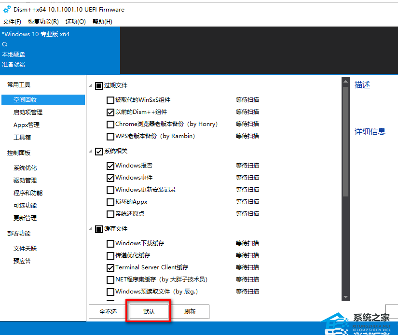Image resolution: width=398 pixels, height=335 pixels.
Task: Open 驱动管理 in sidebar
Action: tap(25, 181)
